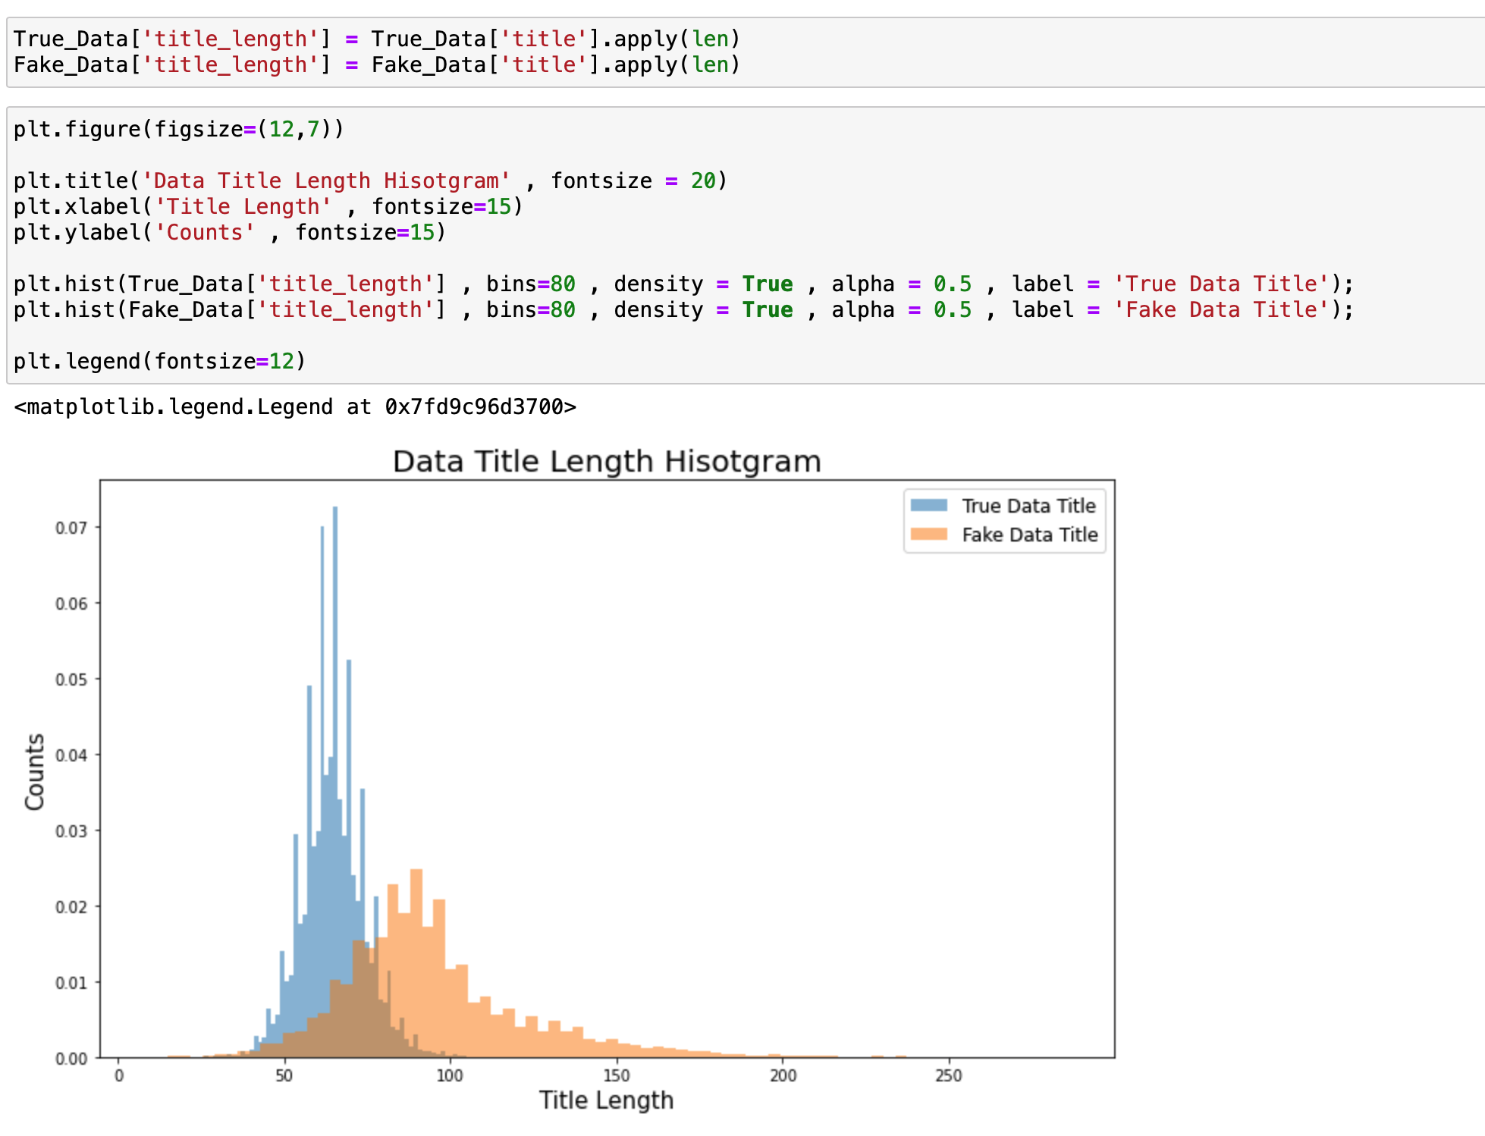
Task: Click the blue True Data Title legend swatch
Action: pyautogui.click(x=928, y=506)
